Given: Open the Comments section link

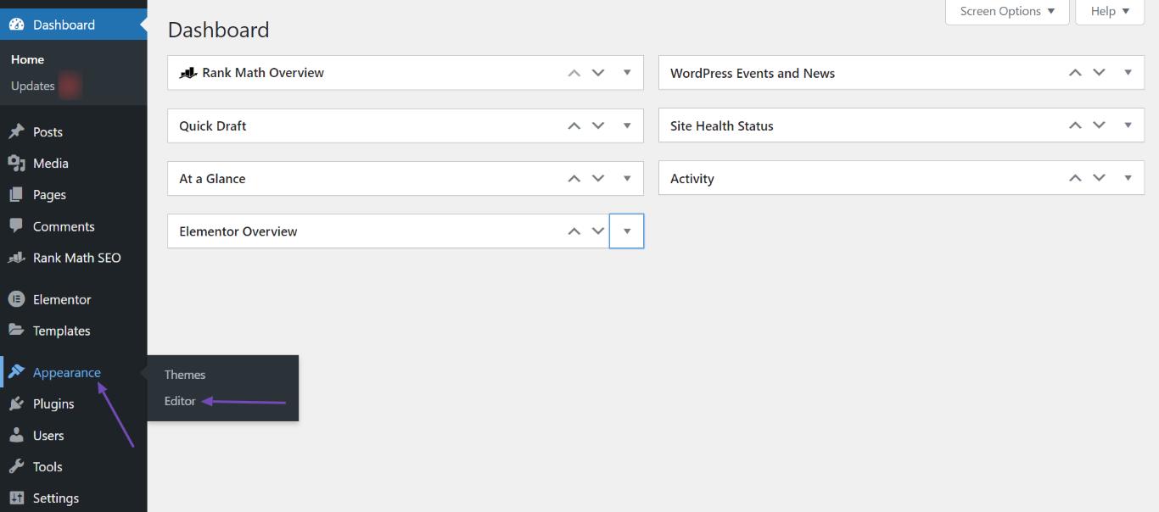Looking at the screenshot, I should pyautogui.click(x=64, y=226).
